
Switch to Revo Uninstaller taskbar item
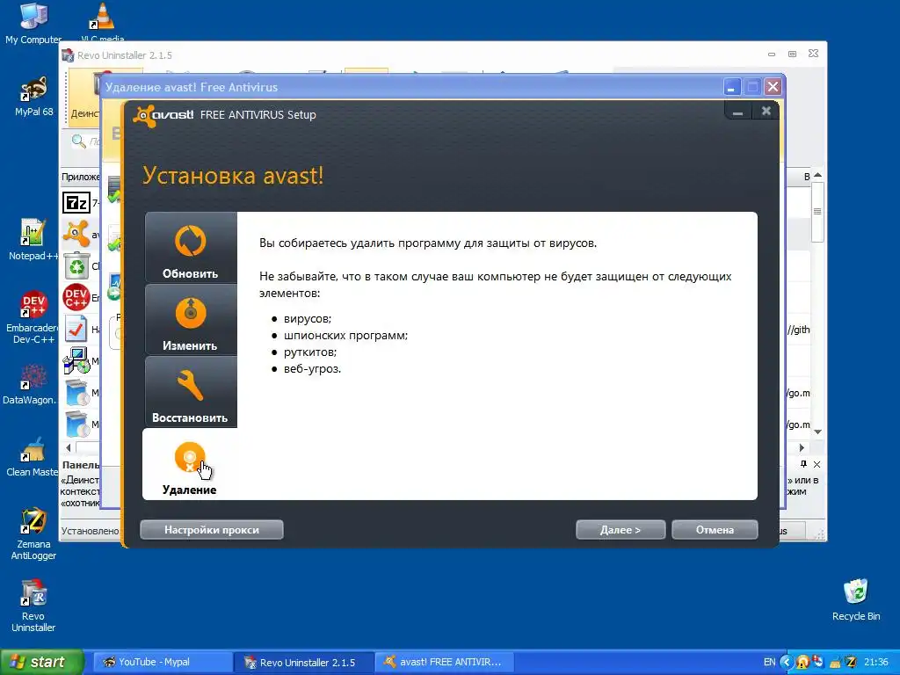point(304,663)
